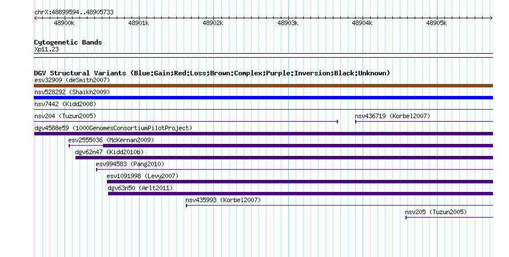The width and height of the screenshot is (509, 257).
Task: Click the nsv528292 (Shaikh2009) label
Action: click(x=72, y=92)
